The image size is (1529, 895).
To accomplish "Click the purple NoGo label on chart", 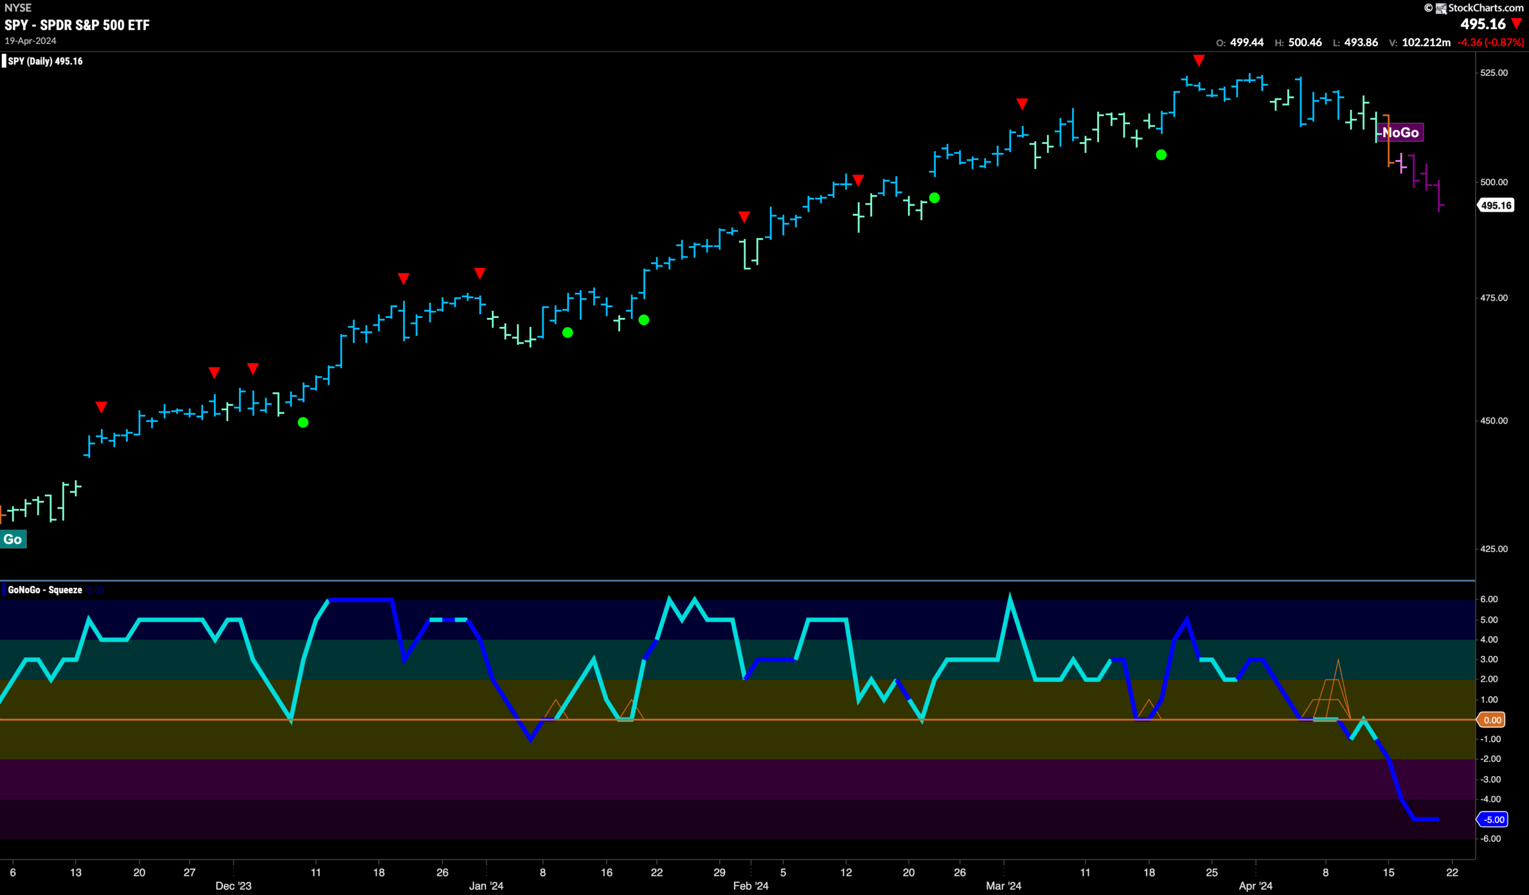I will coord(1400,132).
